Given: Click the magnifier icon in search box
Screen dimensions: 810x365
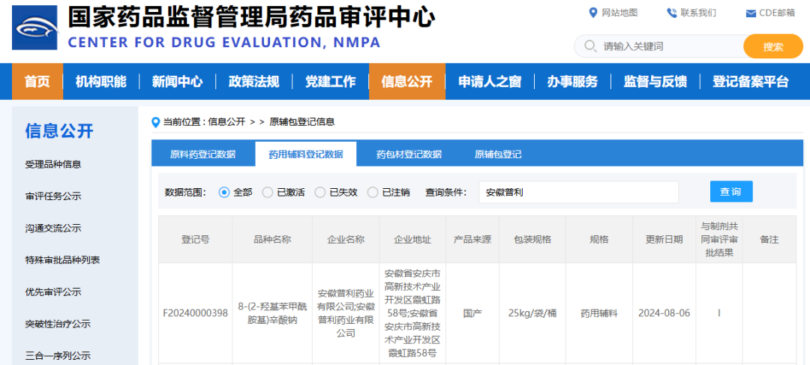Looking at the screenshot, I should pos(589,46).
